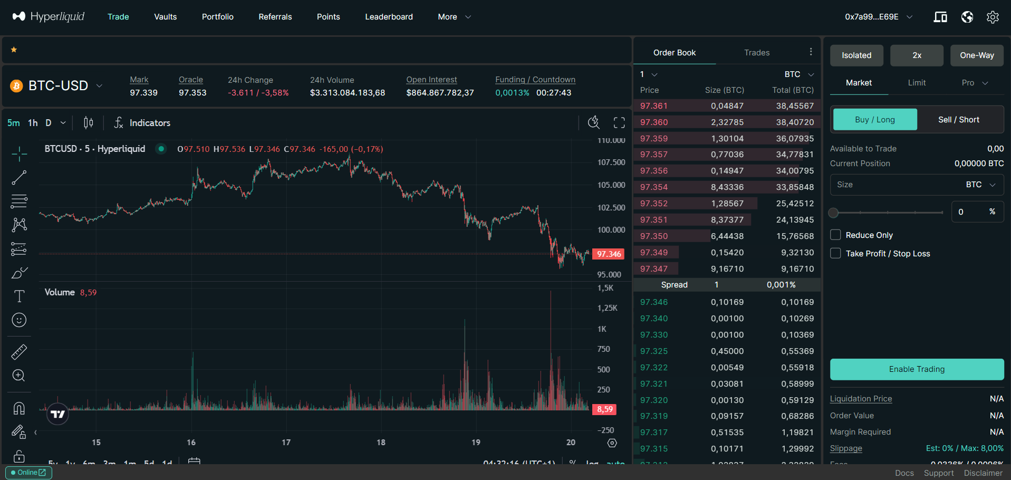
Task: Open the forecasting and measurement tools
Action: (x=19, y=249)
